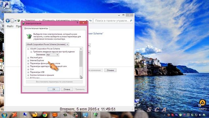Show hidden tray icons arrow

(165, 115)
